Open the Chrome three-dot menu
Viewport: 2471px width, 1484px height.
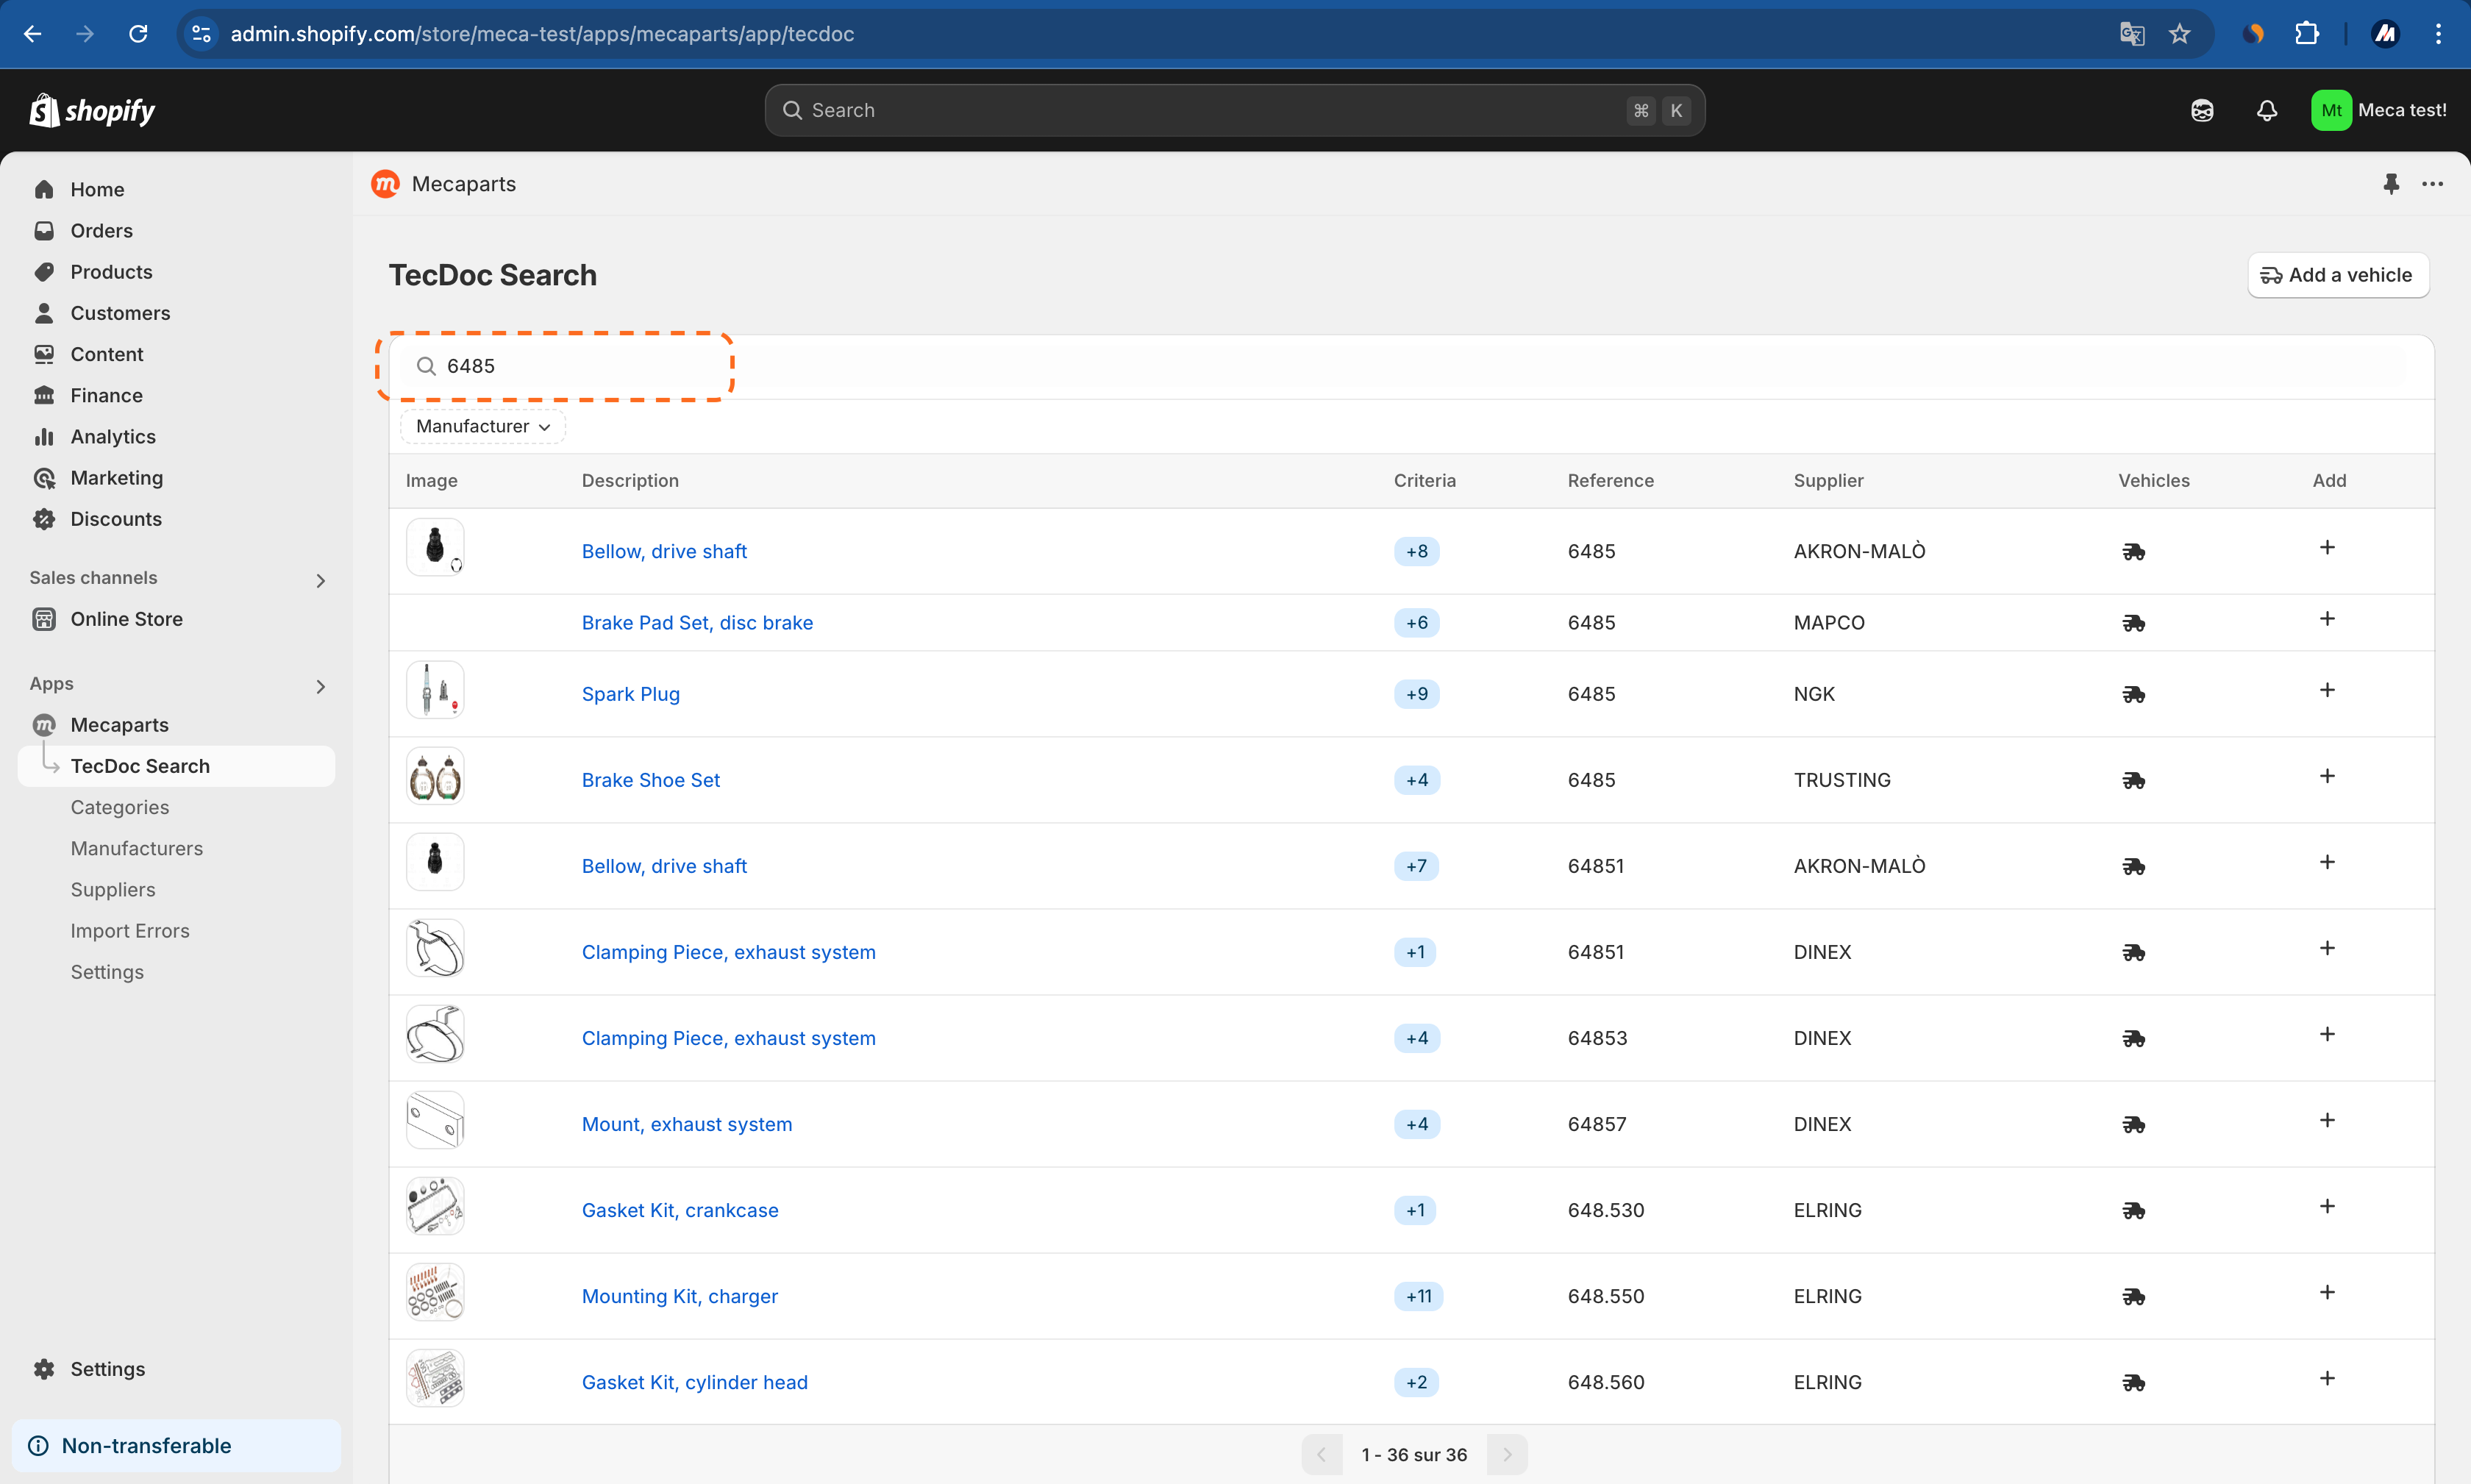pyautogui.click(x=2438, y=34)
